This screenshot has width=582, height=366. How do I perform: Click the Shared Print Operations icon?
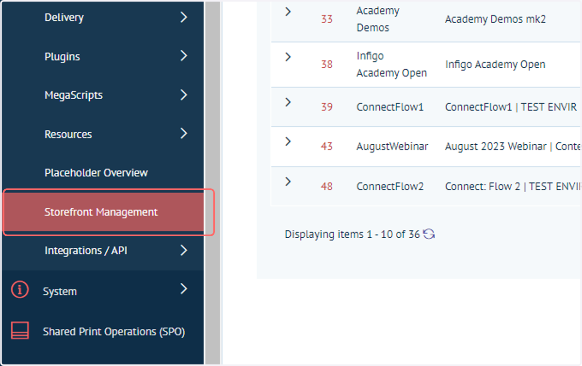20,331
